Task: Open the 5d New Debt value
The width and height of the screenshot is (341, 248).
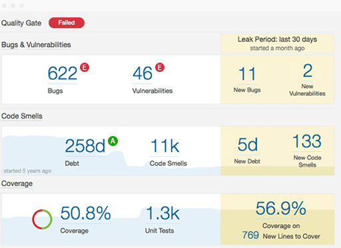Action: 248,145
